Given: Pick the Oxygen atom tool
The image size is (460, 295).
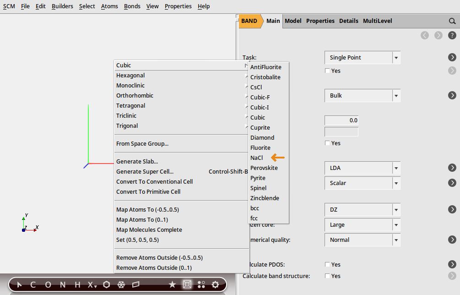Looking at the screenshot, I should 48,284.
